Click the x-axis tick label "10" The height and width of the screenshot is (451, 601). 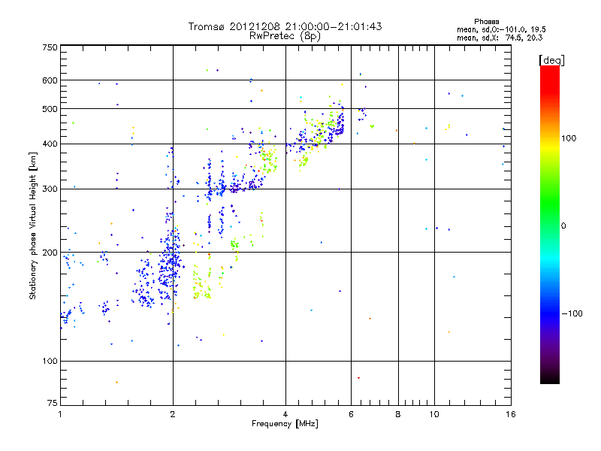pyautogui.click(x=434, y=414)
